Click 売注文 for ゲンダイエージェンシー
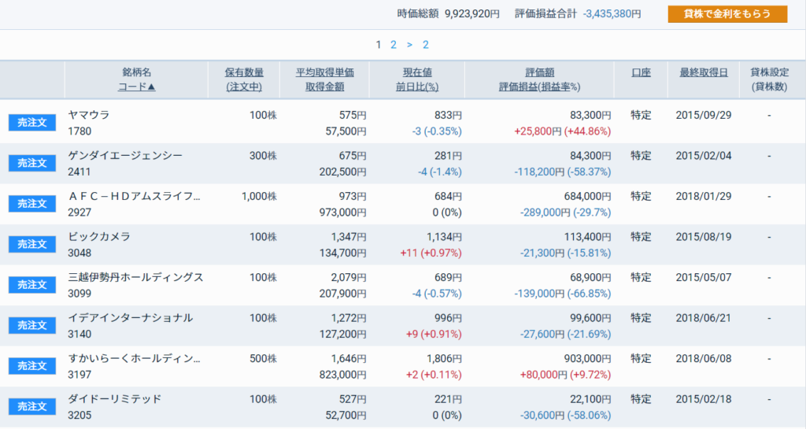Viewport: 806px width, 429px height. tap(31, 164)
